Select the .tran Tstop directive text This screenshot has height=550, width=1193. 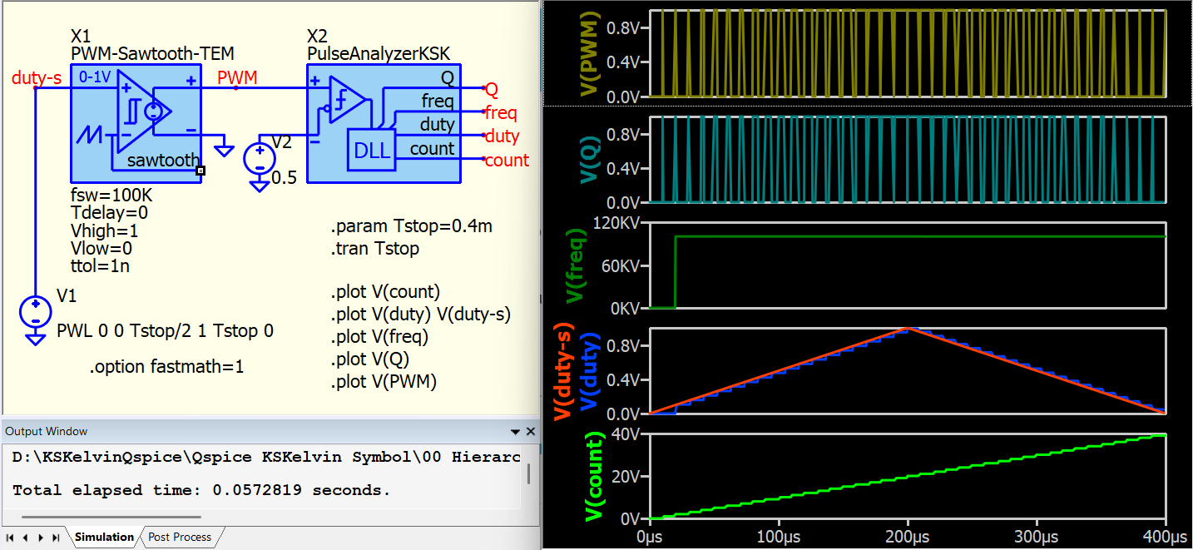pyautogui.click(x=374, y=248)
